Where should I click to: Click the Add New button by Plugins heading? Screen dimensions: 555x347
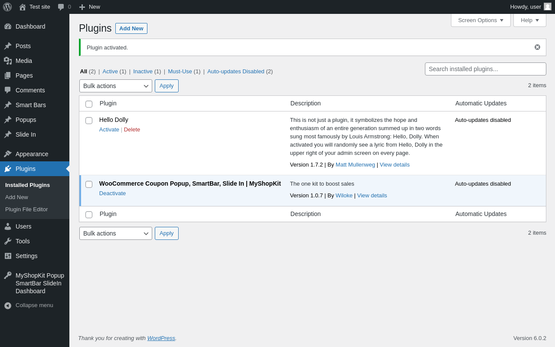point(131,28)
